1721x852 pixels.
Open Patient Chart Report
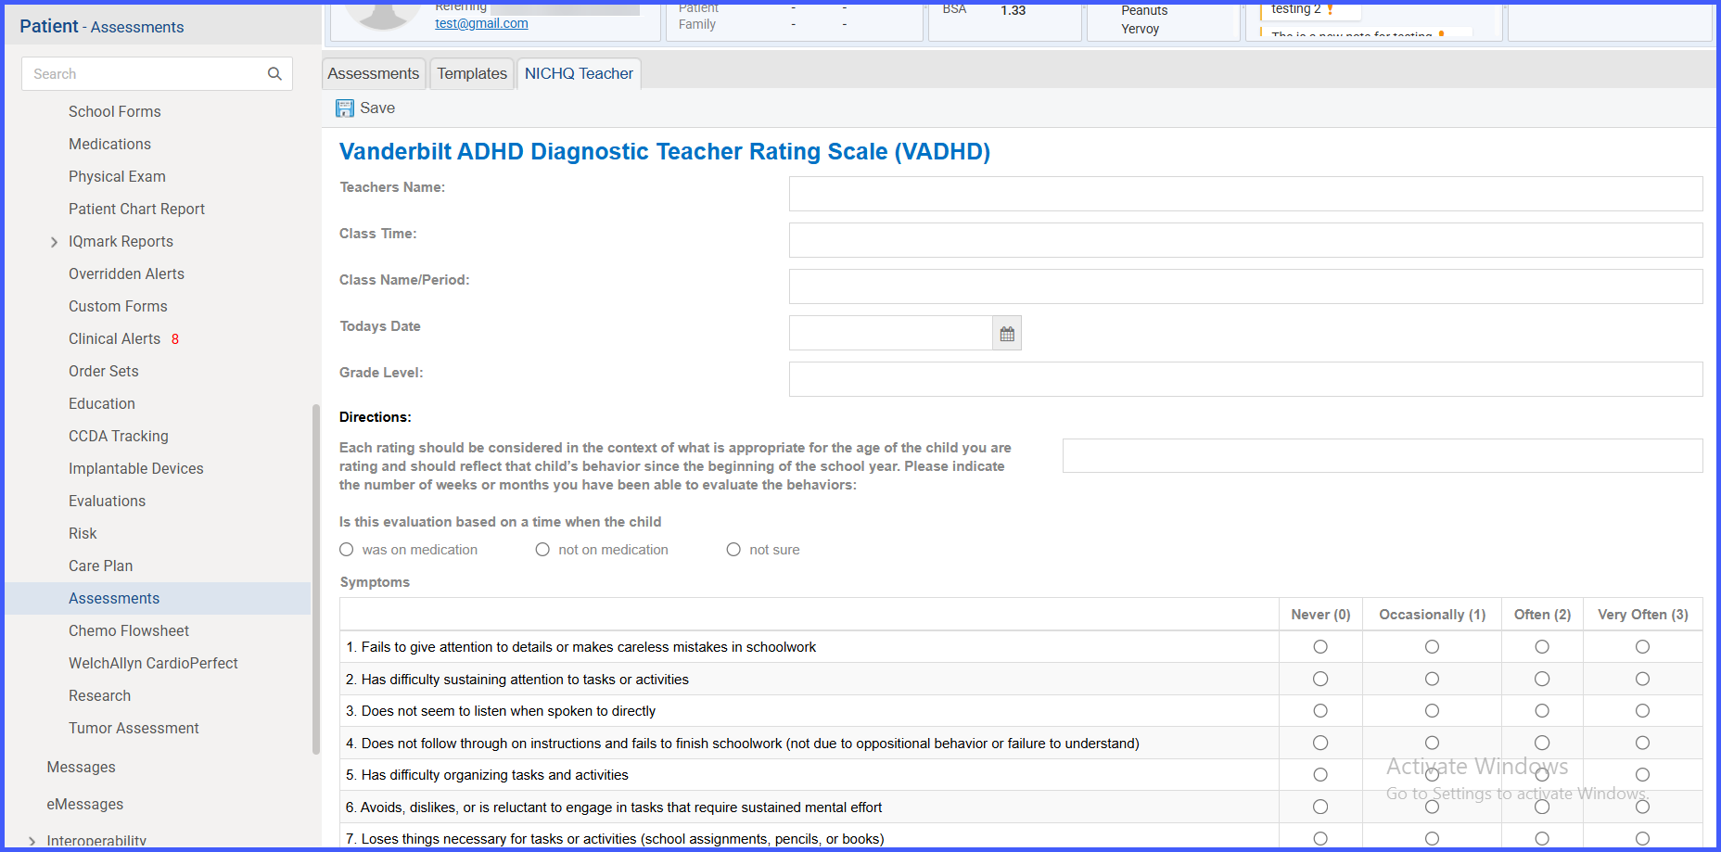(x=136, y=210)
